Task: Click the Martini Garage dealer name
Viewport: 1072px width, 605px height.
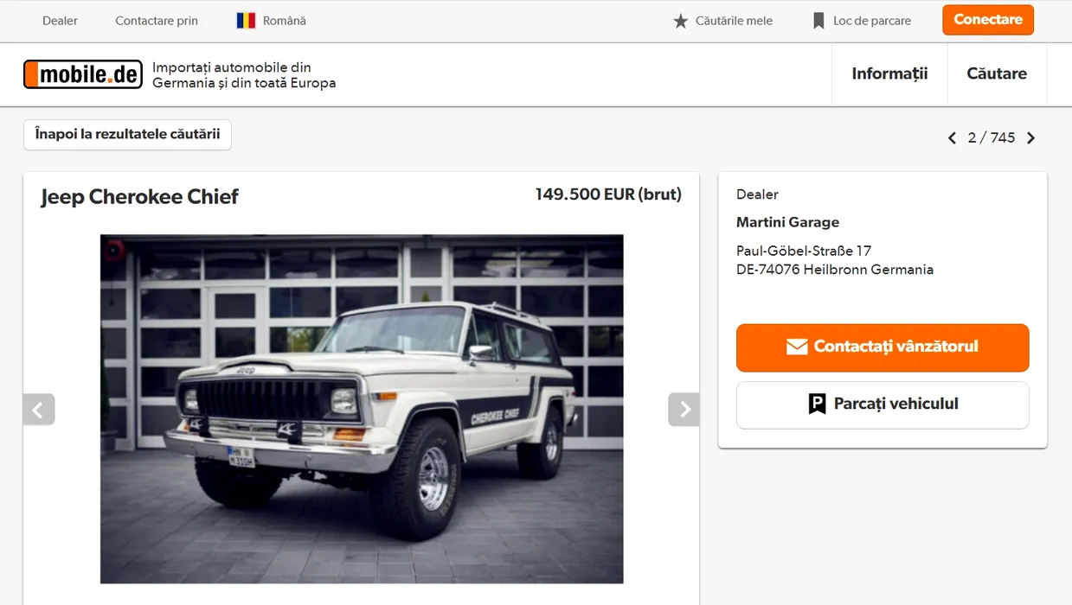Action: pos(787,222)
